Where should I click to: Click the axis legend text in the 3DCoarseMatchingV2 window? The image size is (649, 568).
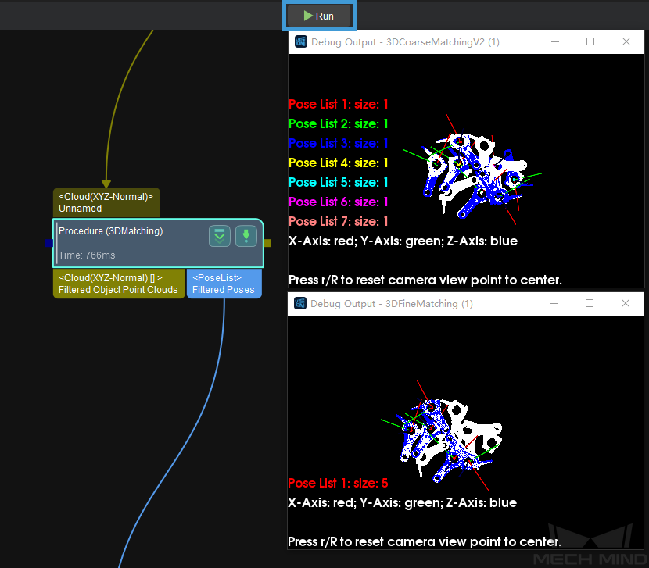[403, 241]
